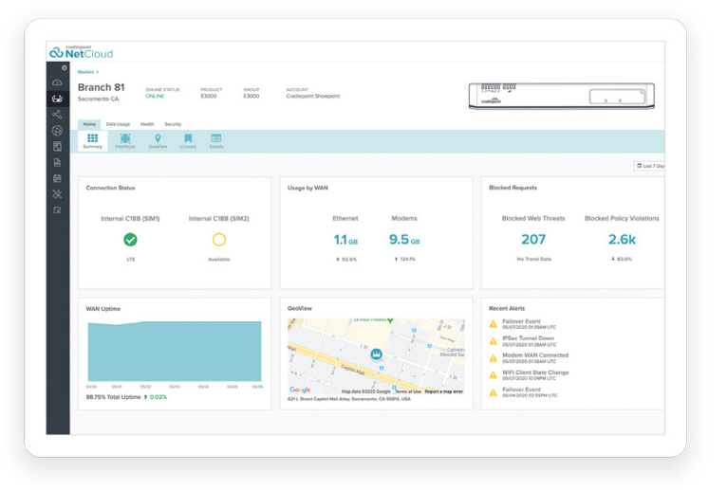Click the ONLINE status text
The width and height of the screenshot is (727, 490).
(155, 97)
